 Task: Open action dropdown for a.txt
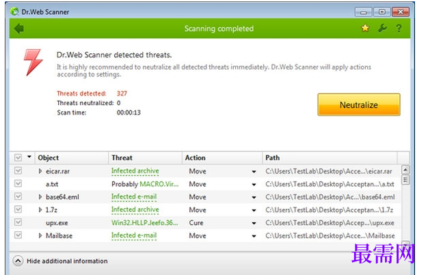click(254, 184)
